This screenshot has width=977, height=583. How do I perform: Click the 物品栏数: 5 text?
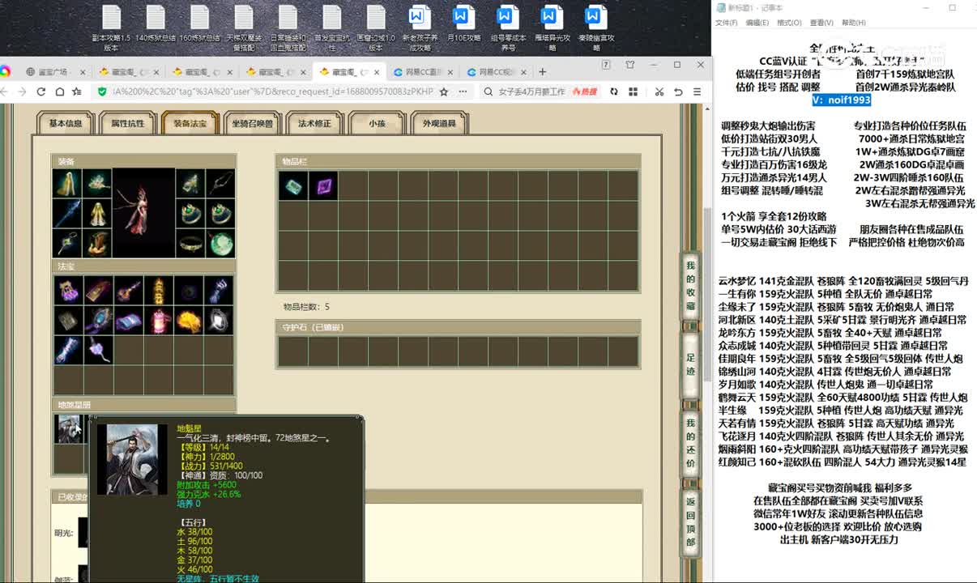[306, 307]
